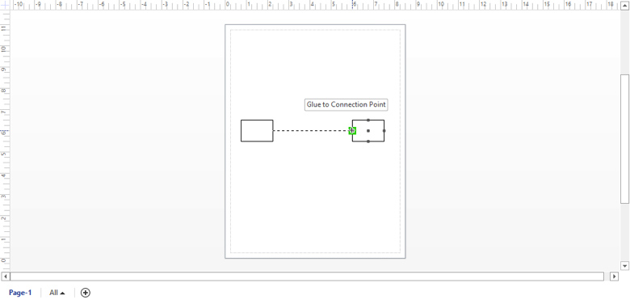Image resolution: width=630 pixels, height=304 pixels.
Task: Click the vertical scrollbar thumb
Action: pos(624,139)
